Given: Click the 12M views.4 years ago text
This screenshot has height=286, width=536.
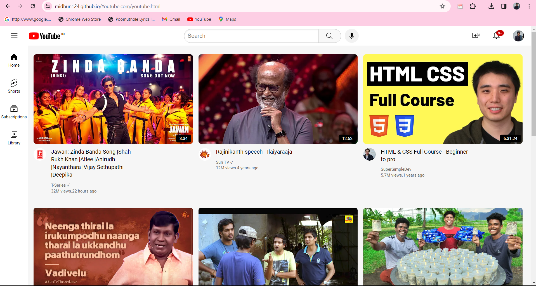Looking at the screenshot, I should [x=237, y=168].
